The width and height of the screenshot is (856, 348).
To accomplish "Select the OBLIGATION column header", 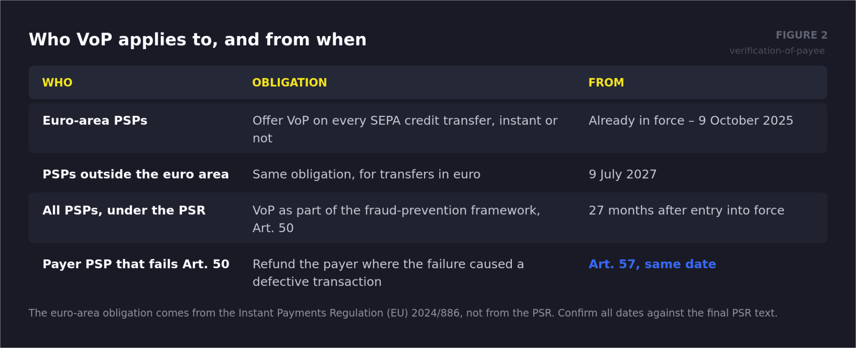I will coord(289,82).
